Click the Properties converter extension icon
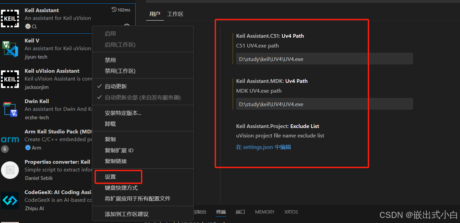The height and width of the screenshot is (223, 460). point(10,170)
